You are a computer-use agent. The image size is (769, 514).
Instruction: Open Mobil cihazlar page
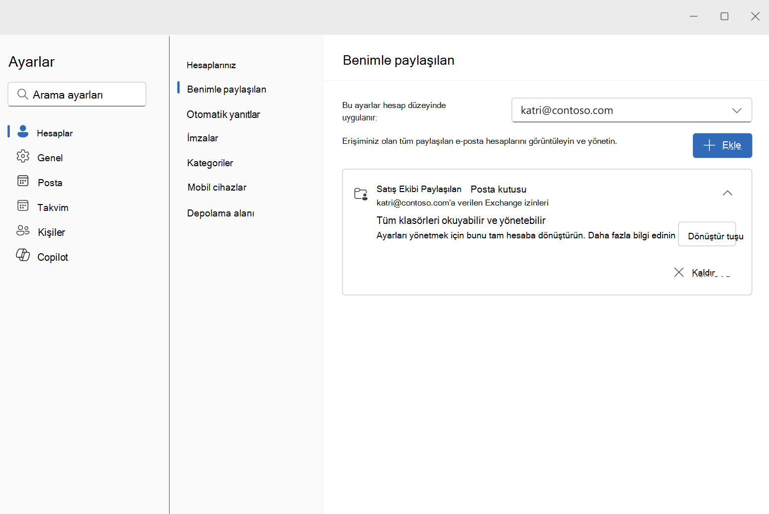[x=217, y=187]
